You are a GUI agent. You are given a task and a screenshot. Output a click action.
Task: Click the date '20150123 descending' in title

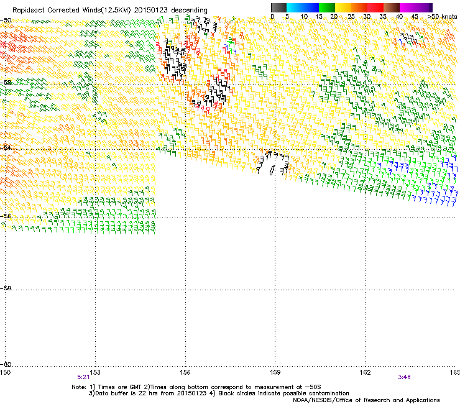pyautogui.click(x=171, y=11)
